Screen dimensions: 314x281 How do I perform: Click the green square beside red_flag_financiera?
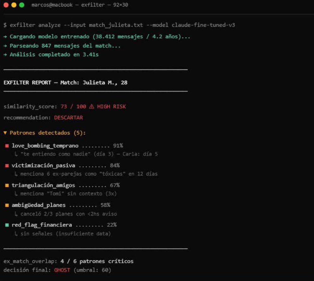[7, 225]
